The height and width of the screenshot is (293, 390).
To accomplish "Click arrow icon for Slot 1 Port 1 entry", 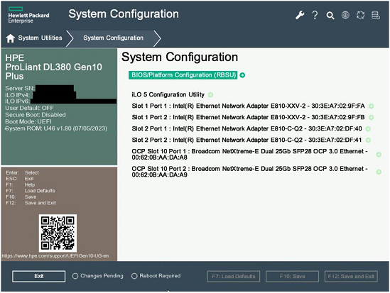I will click(x=371, y=106).
